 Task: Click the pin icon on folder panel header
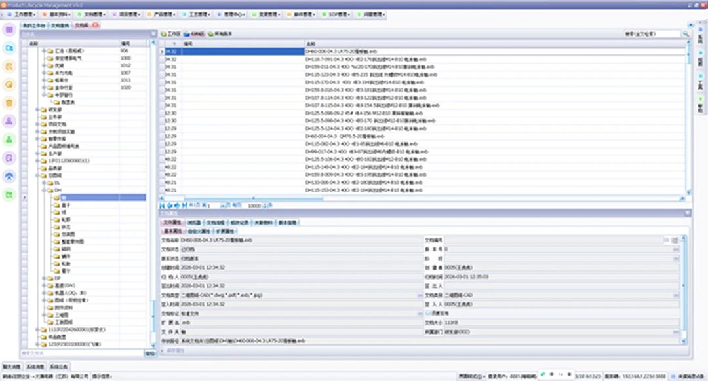tap(153, 34)
